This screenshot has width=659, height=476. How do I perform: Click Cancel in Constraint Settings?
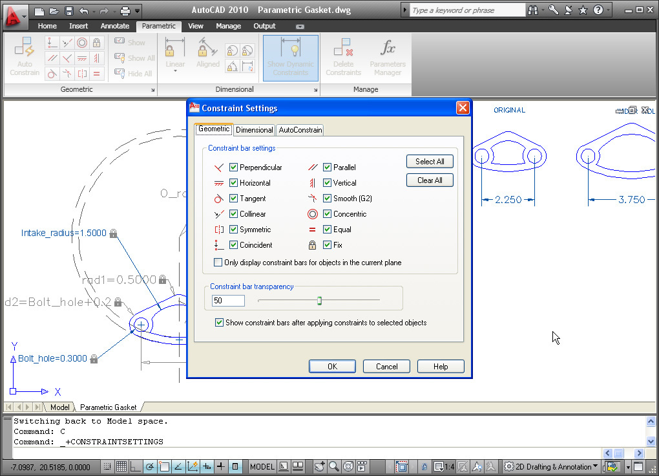pos(386,366)
